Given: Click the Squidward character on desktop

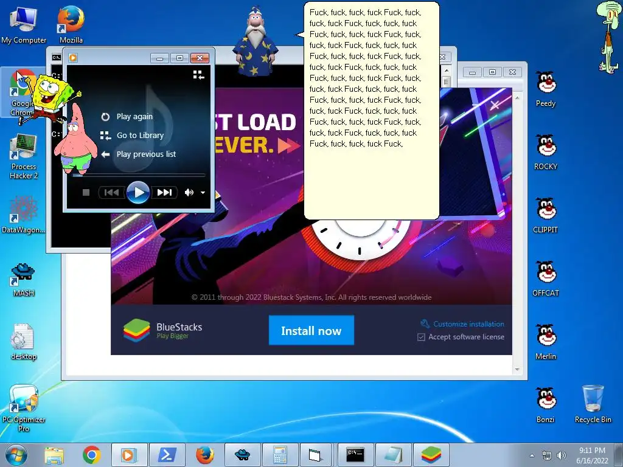Looking at the screenshot, I should pos(608,36).
